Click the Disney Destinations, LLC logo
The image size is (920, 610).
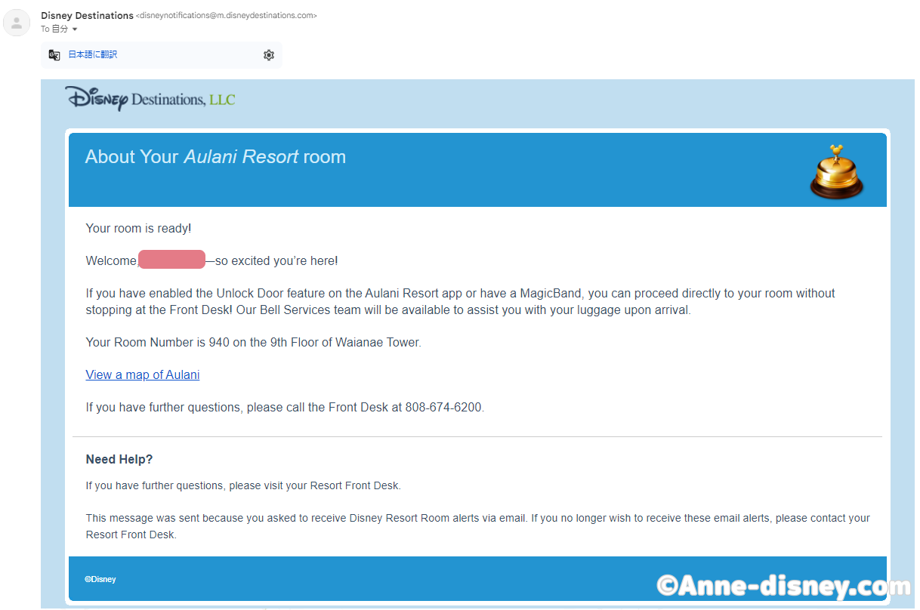click(150, 98)
